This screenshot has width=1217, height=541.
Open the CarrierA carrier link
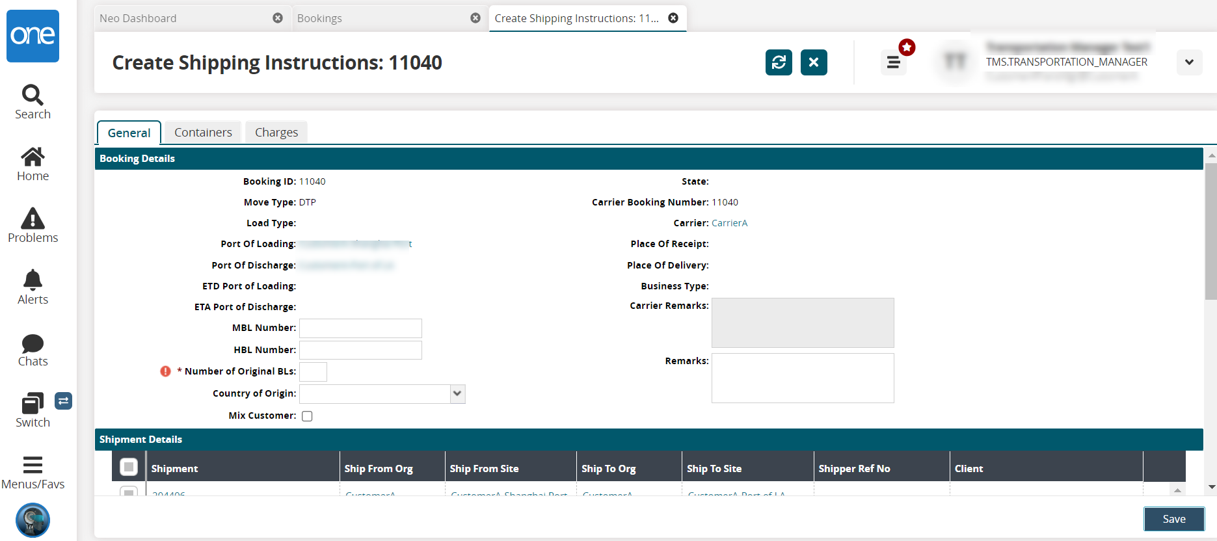click(729, 223)
